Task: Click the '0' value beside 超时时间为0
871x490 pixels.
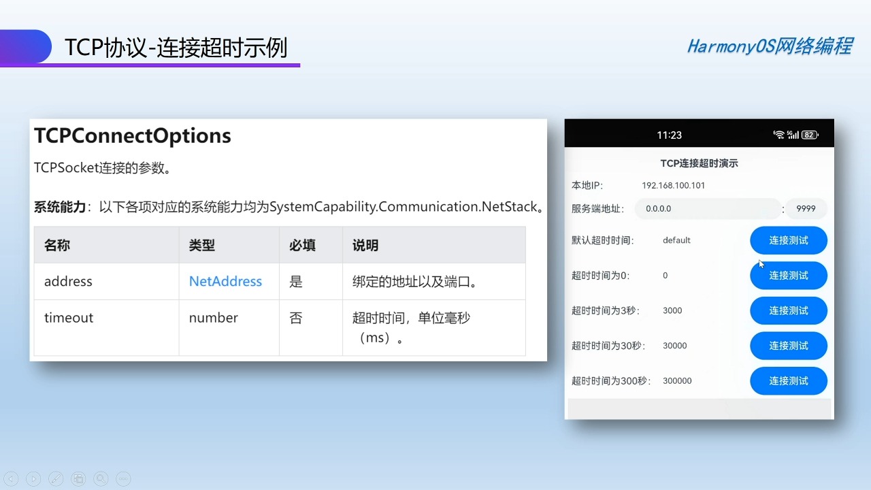Action: pos(665,276)
